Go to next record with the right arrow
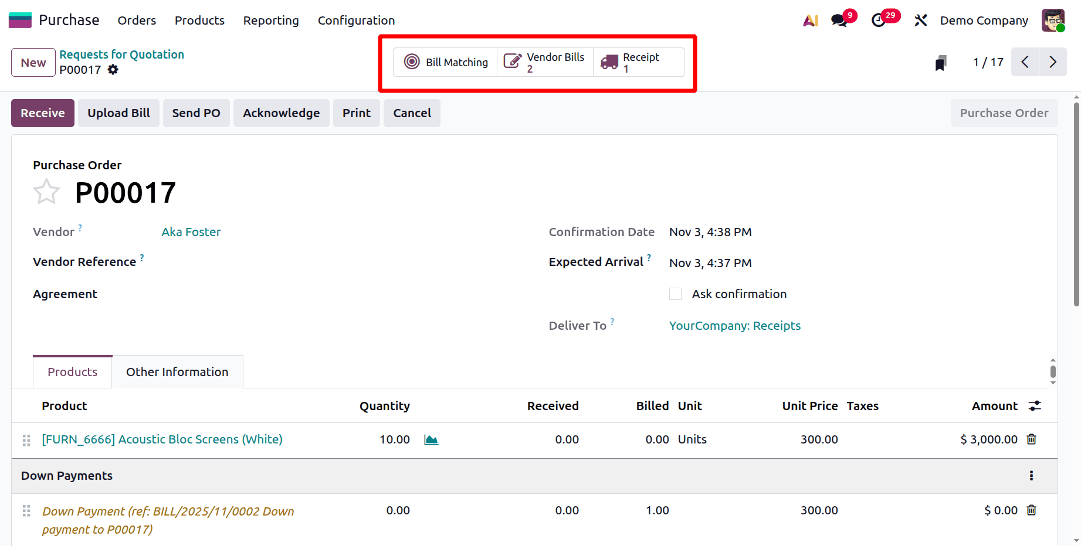The width and height of the screenshot is (1081, 546). point(1053,62)
